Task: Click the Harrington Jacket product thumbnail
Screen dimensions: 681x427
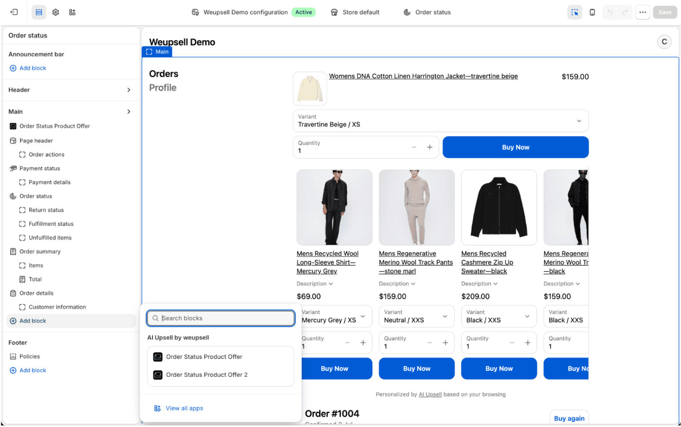Action: coord(310,89)
